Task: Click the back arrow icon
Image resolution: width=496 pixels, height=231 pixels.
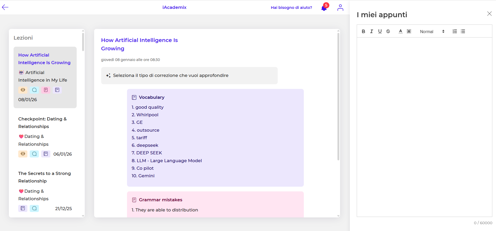Action: [x=5, y=7]
